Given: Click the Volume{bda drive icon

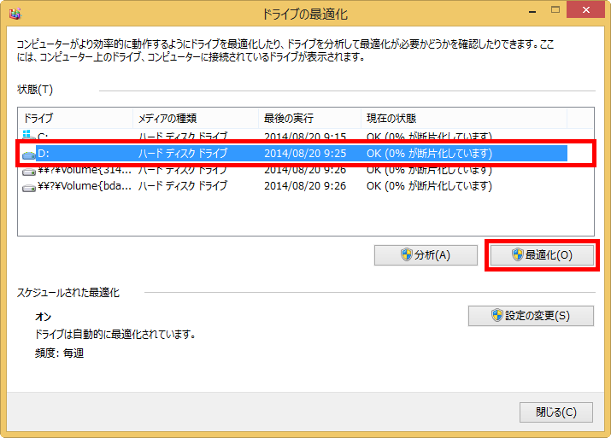Looking at the screenshot, I should click(x=29, y=187).
